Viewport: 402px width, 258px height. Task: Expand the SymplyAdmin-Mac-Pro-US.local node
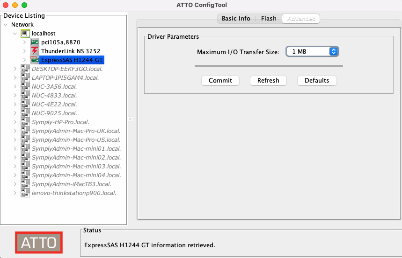point(15,139)
